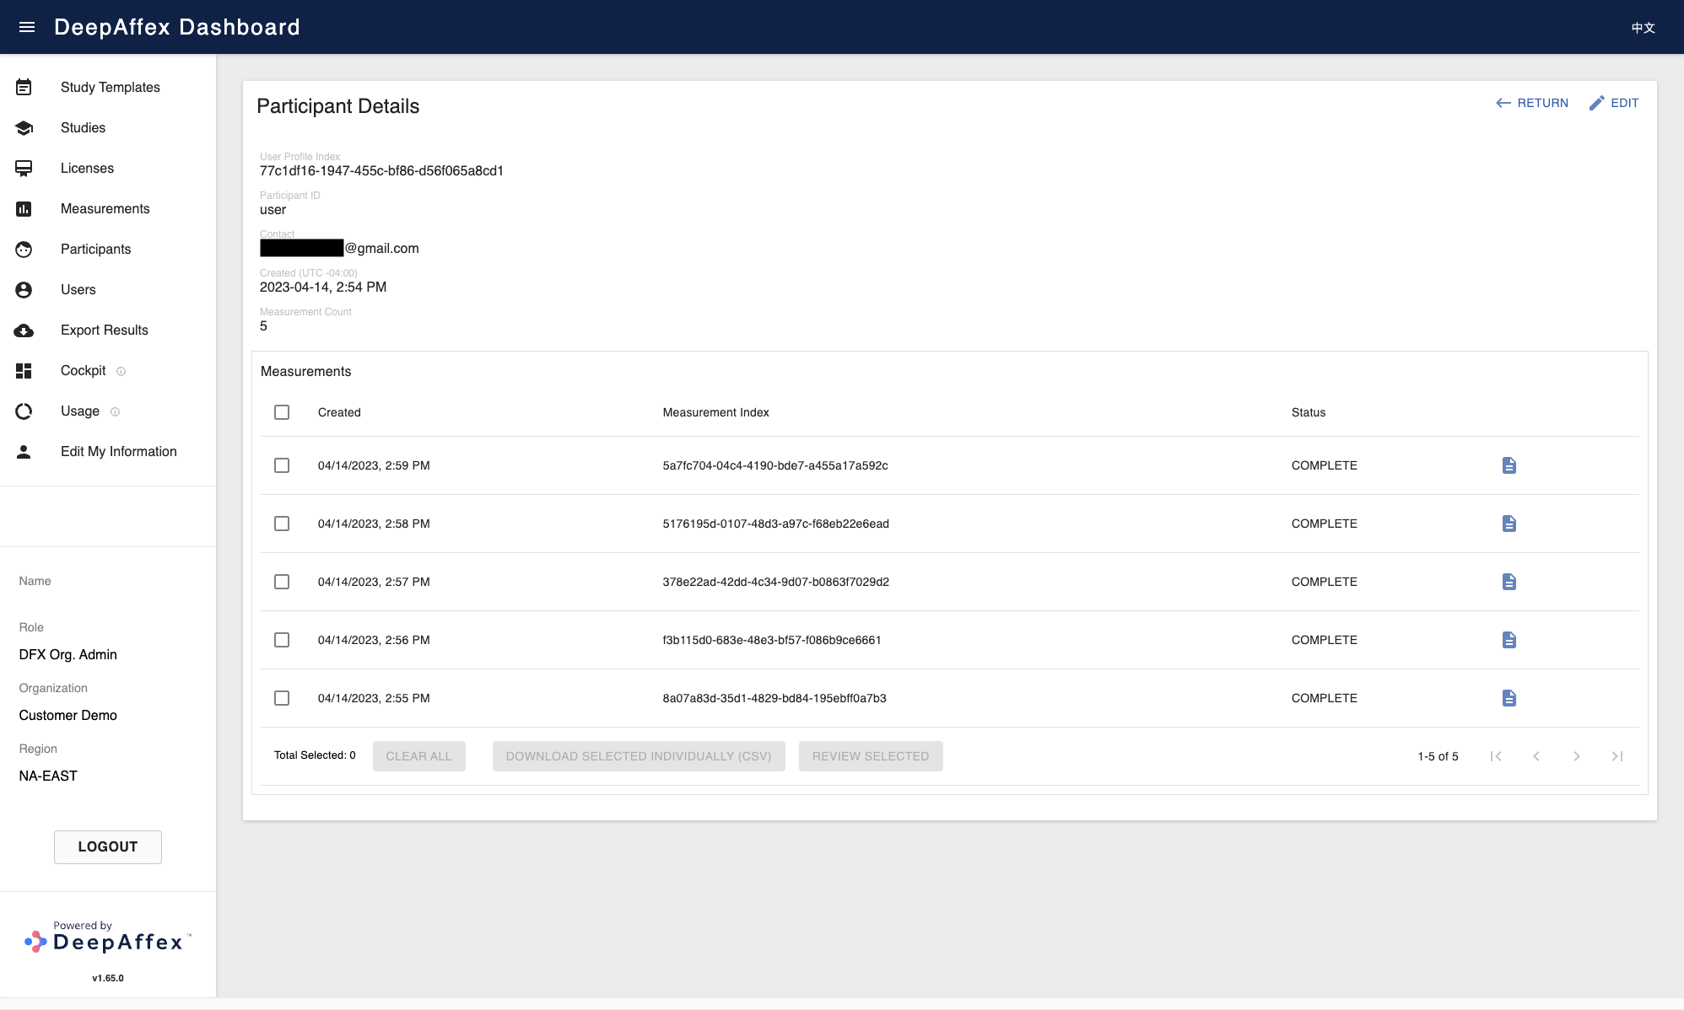Click the REVIEW SELECTED button
The width and height of the screenshot is (1684, 1010).
[x=871, y=756]
